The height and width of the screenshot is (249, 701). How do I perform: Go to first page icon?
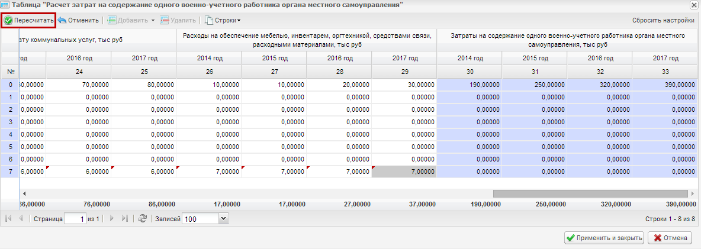point(8,219)
